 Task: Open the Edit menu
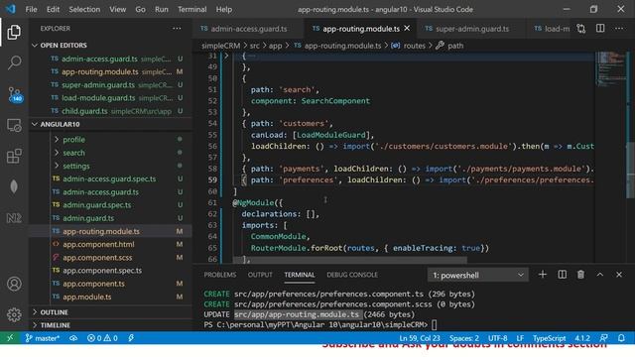point(53,9)
